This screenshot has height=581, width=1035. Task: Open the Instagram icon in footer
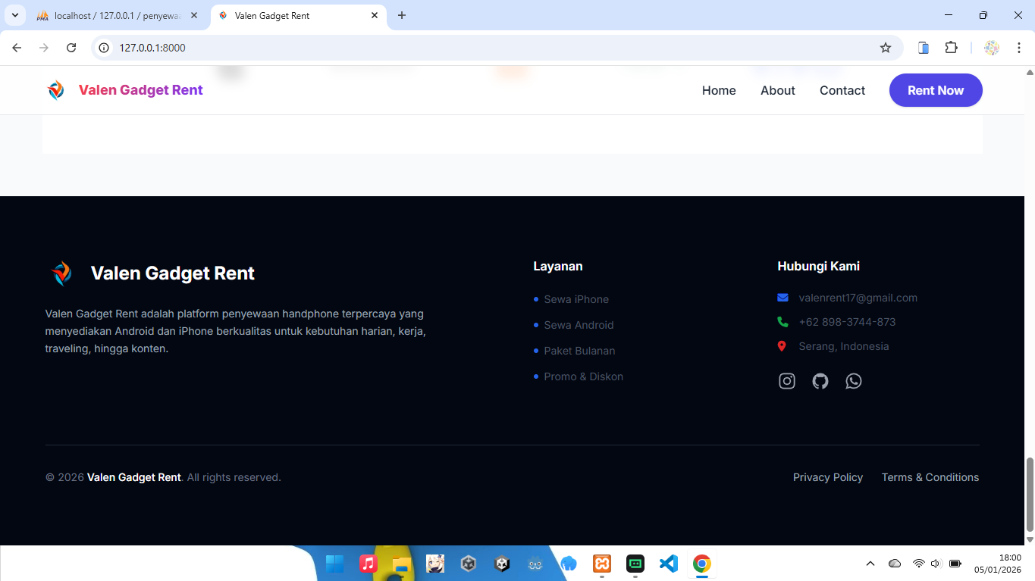tap(787, 381)
